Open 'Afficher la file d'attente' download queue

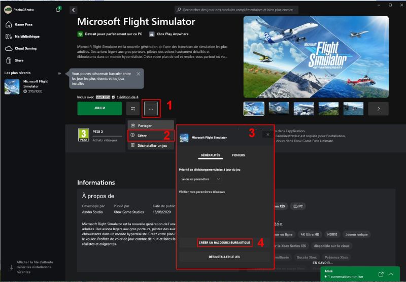tap(35, 262)
